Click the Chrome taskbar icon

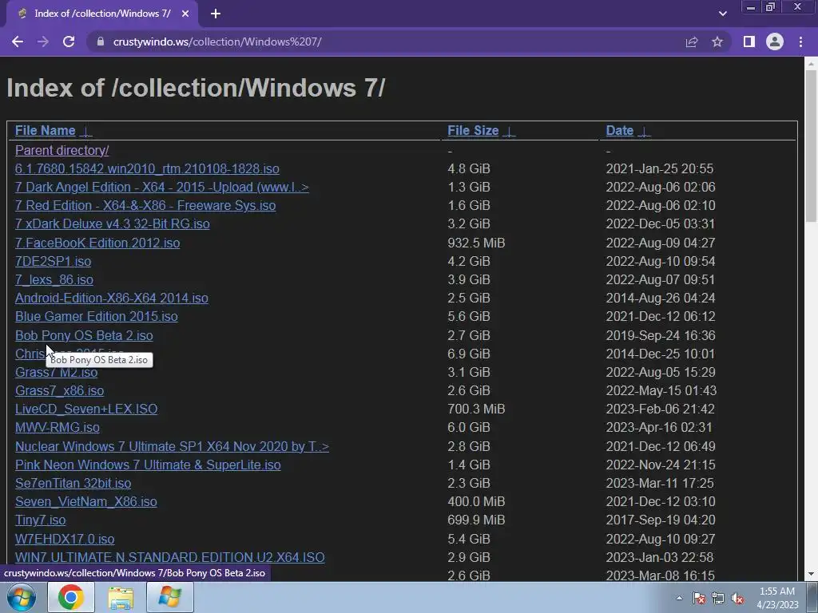point(71,597)
